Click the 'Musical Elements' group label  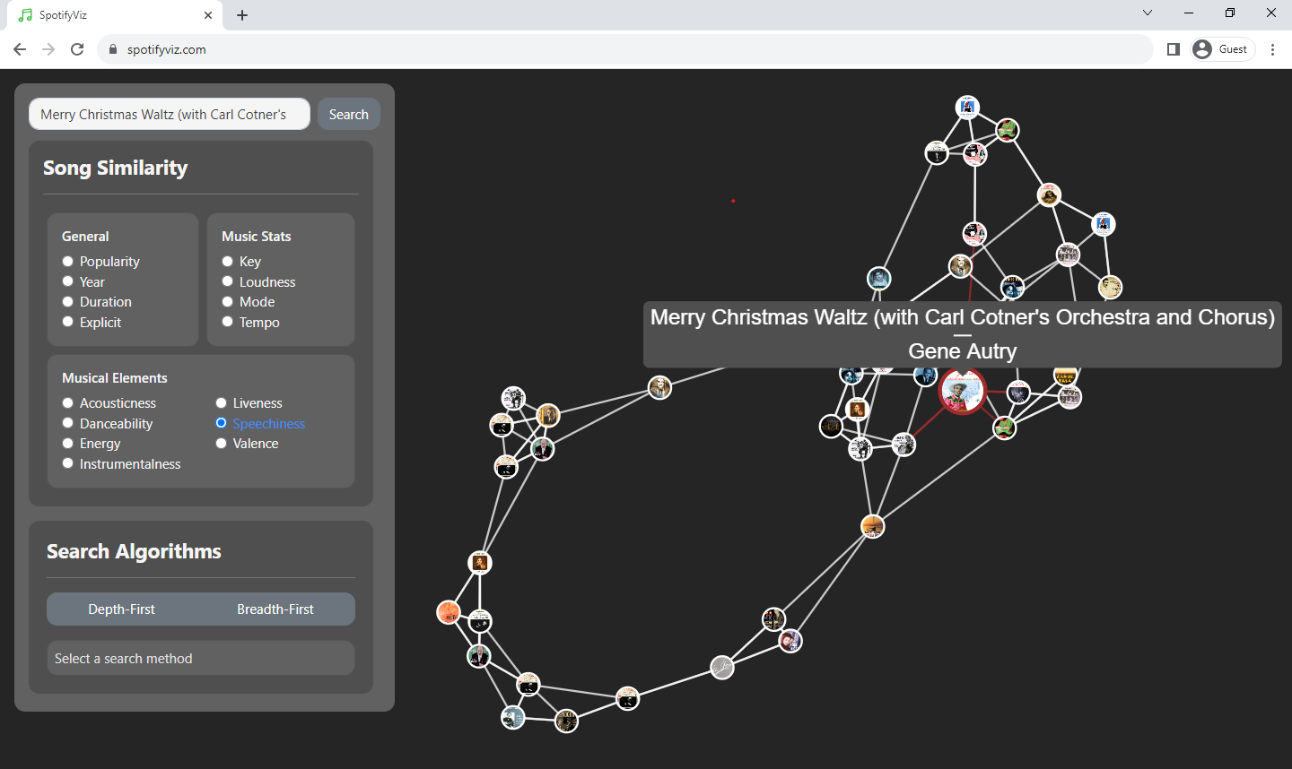click(115, 378)
